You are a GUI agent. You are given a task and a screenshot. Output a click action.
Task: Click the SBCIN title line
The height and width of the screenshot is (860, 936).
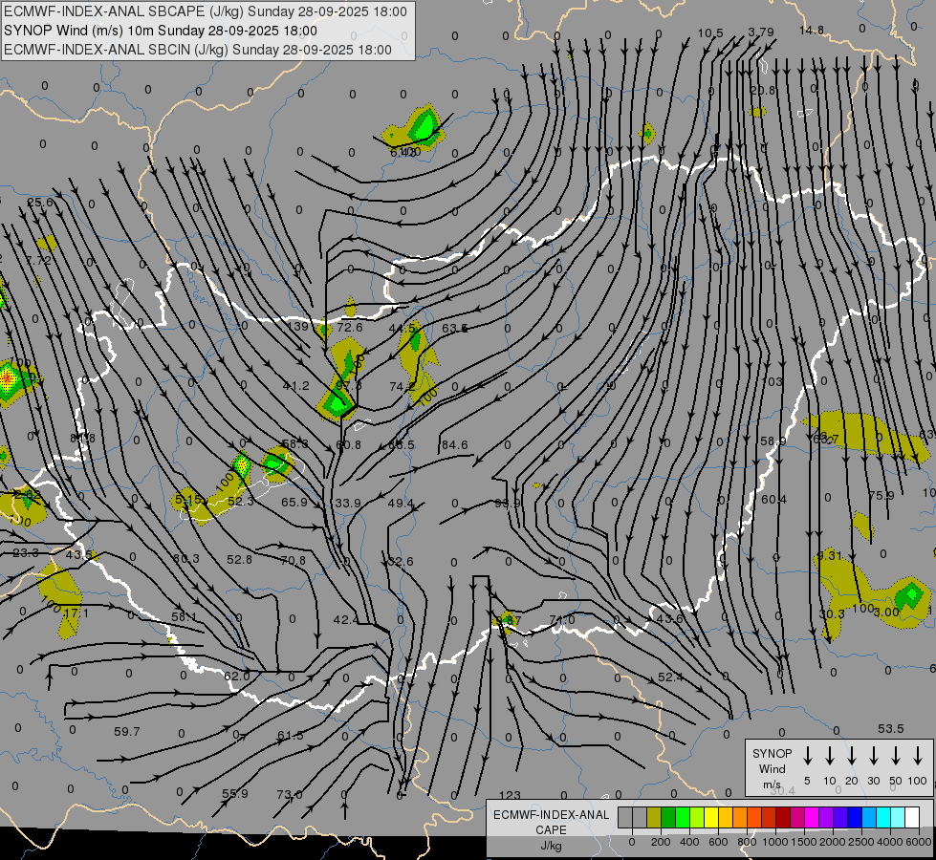pyautogui.click(x=198, y=50)
